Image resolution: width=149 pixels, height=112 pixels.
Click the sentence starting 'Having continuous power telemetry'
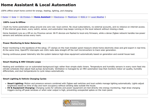pyautogui.click(x=69, y=54)
